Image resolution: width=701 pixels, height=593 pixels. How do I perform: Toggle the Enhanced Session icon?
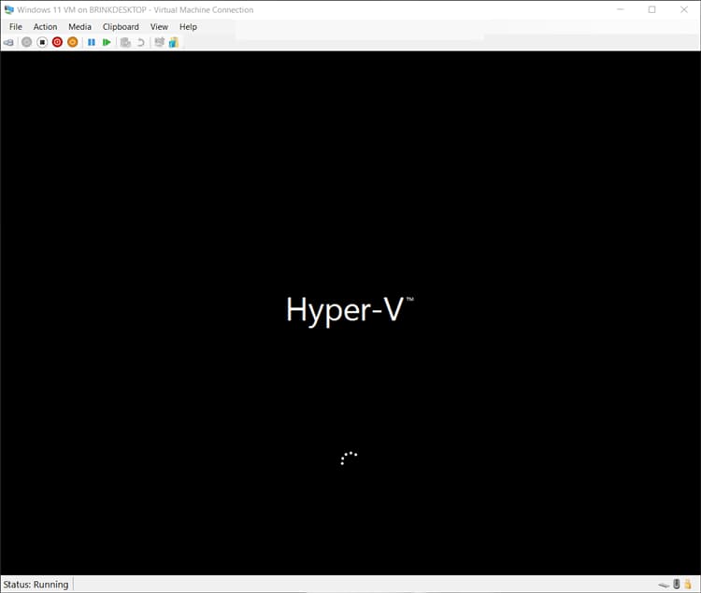coord(159,42)
